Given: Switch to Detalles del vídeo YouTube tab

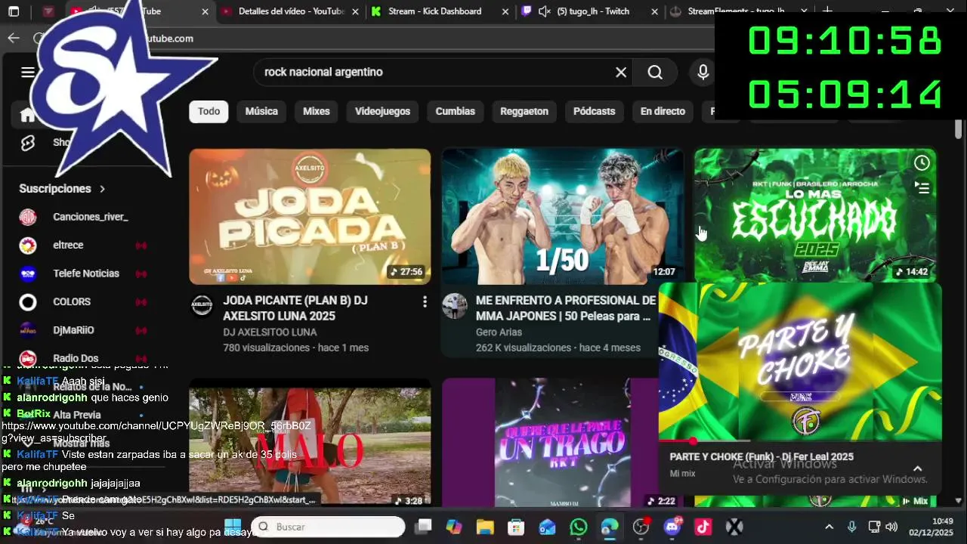Looking at the screenshot, I should (291, 11).
